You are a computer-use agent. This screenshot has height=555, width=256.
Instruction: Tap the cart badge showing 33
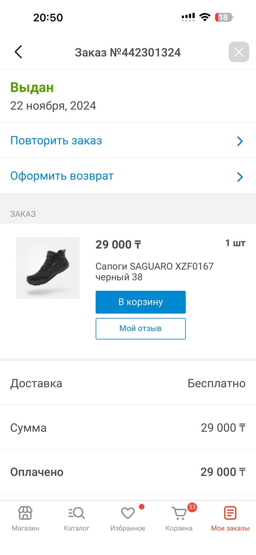tap(192, 507)
